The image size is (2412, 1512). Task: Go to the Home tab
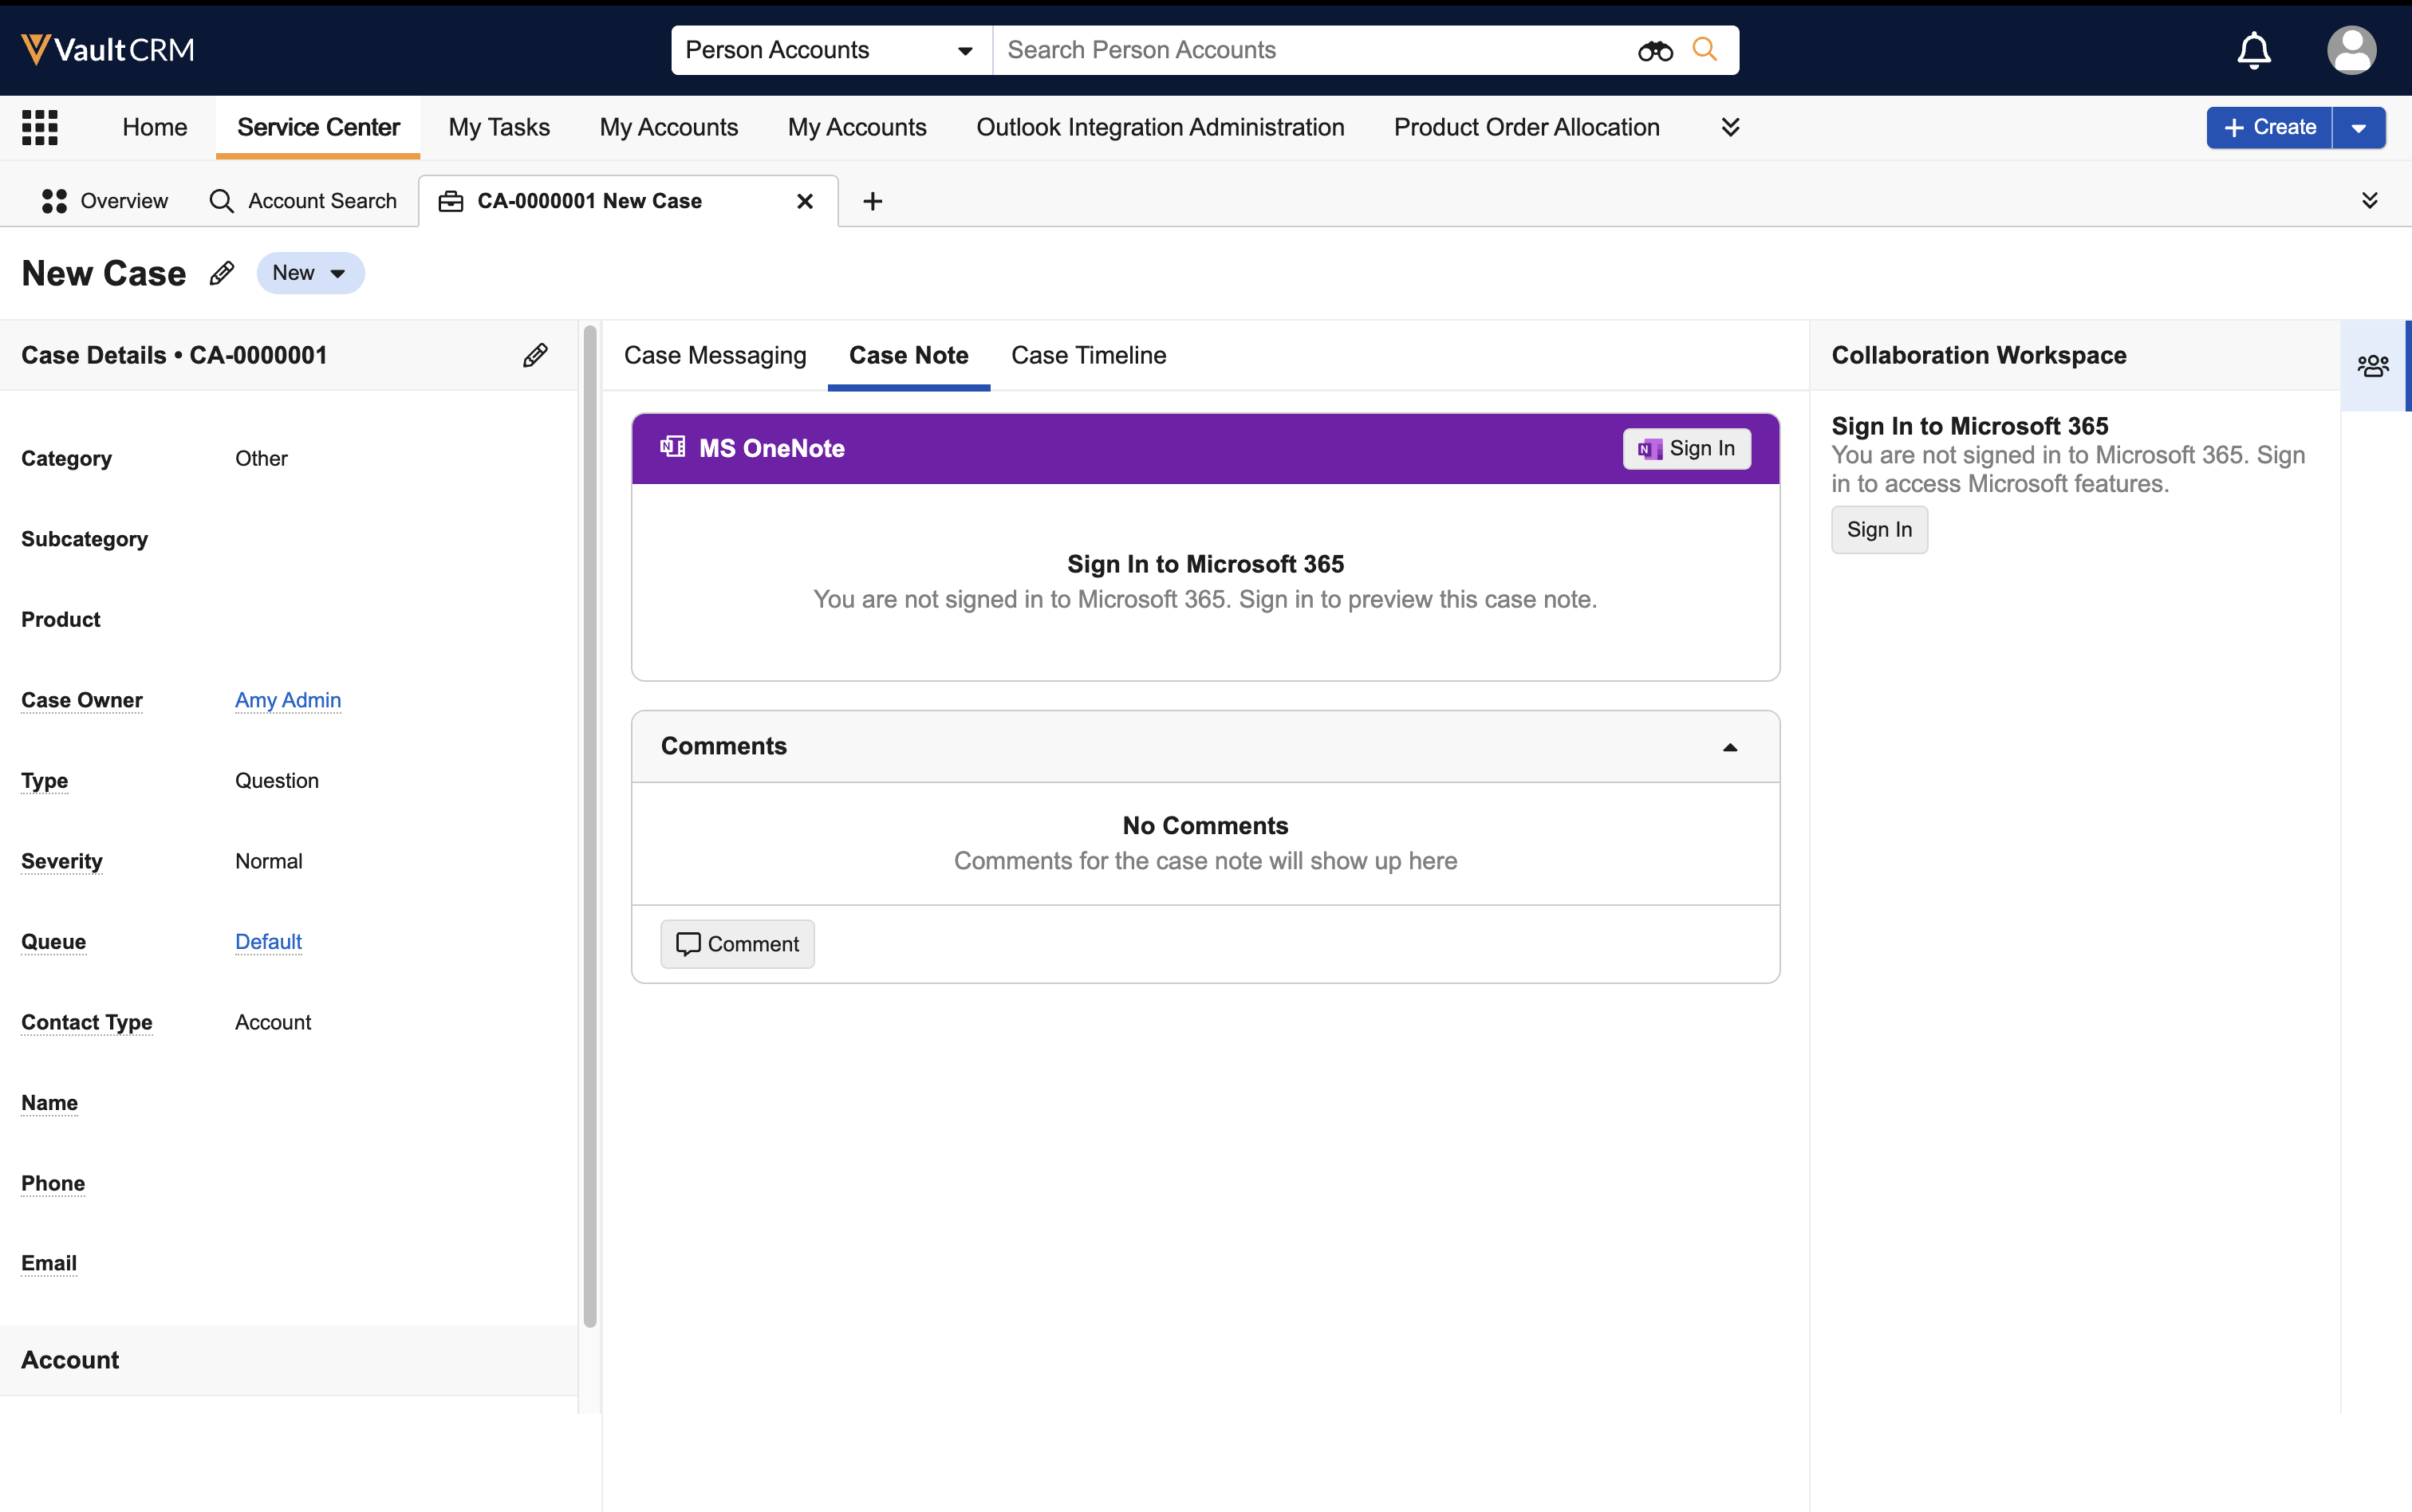155,127
